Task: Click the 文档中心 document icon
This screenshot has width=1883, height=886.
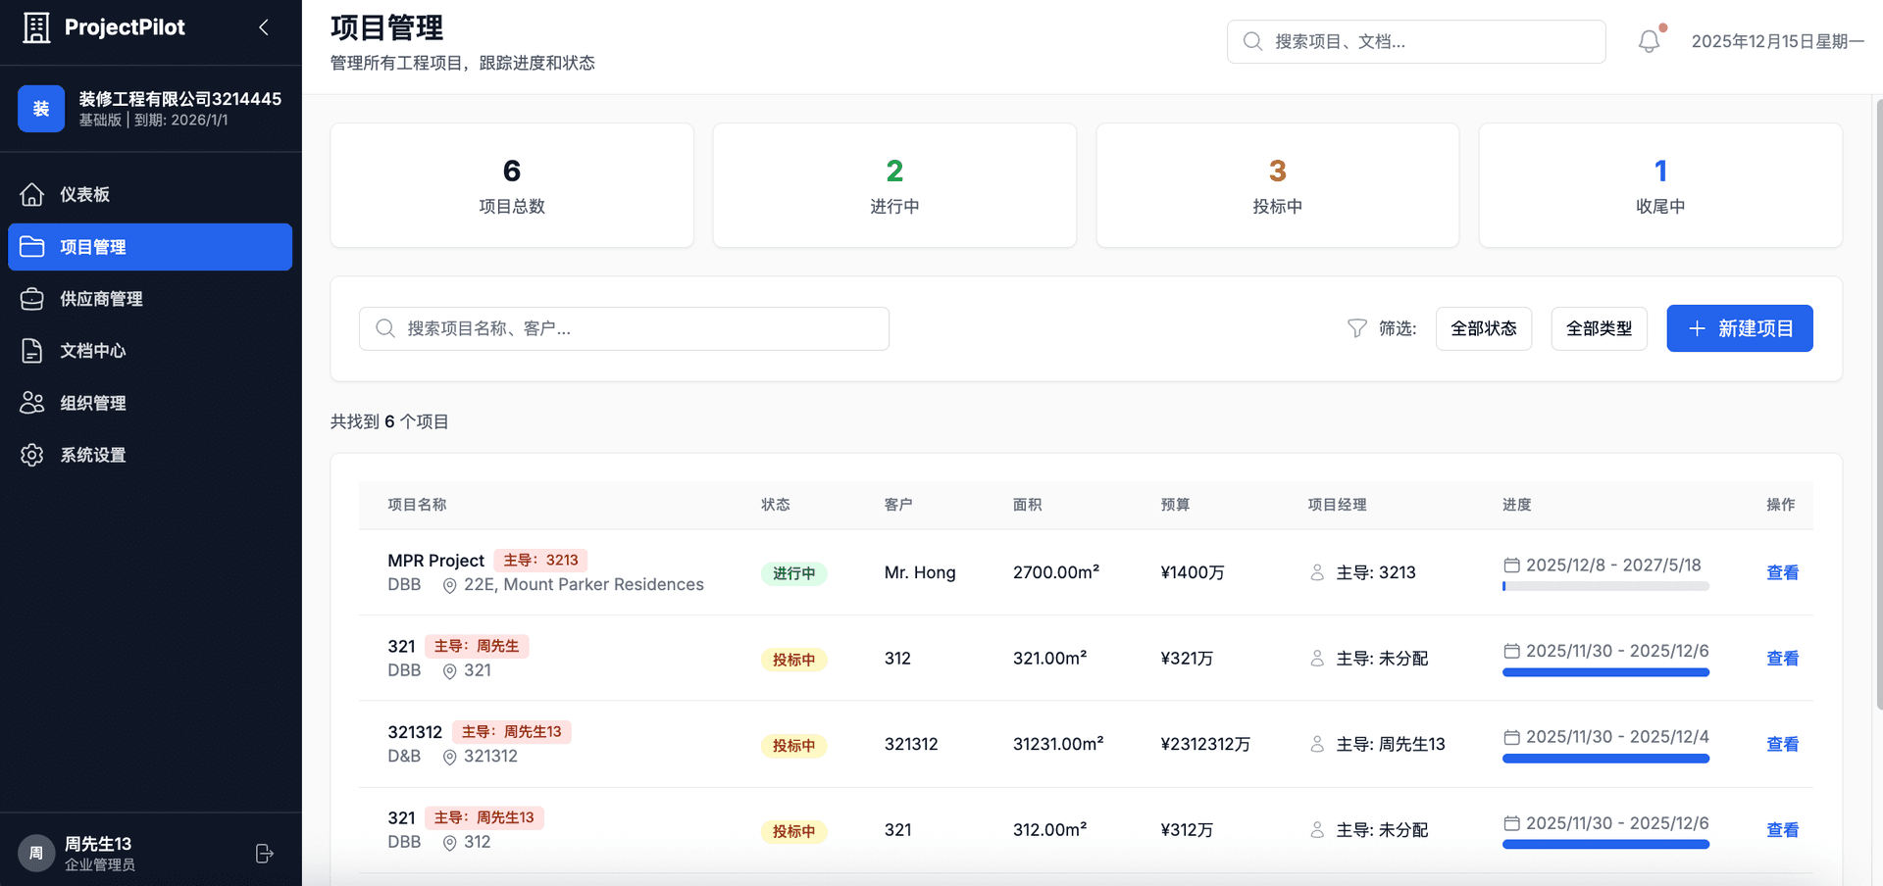Action: point(32,351)
